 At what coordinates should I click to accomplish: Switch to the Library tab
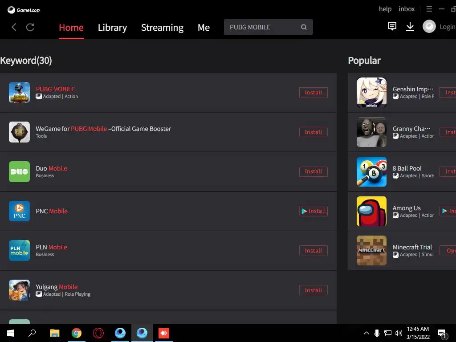112,28
